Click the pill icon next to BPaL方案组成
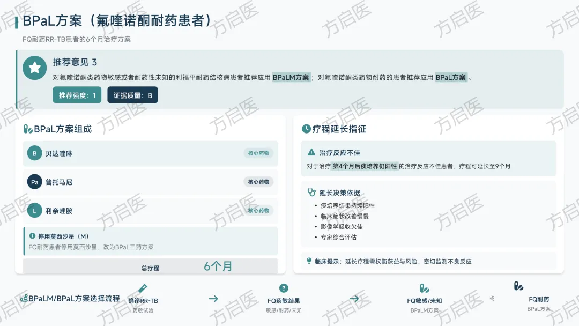This screenshot has width=579, height=326. pyautogui.click(x=28, y=129)
